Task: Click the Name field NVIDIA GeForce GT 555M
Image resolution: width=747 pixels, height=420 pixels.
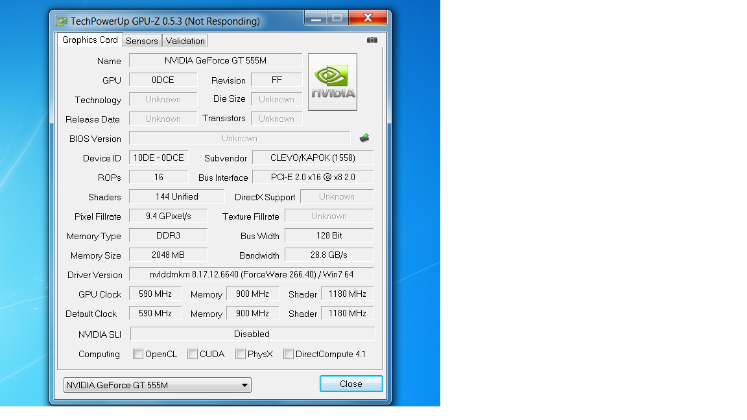Action: pos(216,60)
